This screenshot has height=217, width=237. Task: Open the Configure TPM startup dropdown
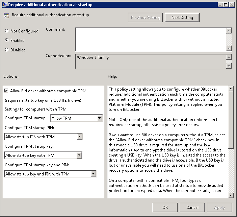point(77,118)
